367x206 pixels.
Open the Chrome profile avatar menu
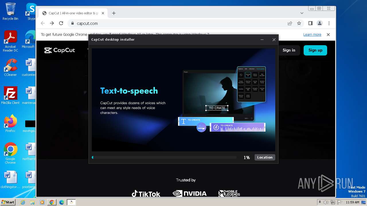319,23
